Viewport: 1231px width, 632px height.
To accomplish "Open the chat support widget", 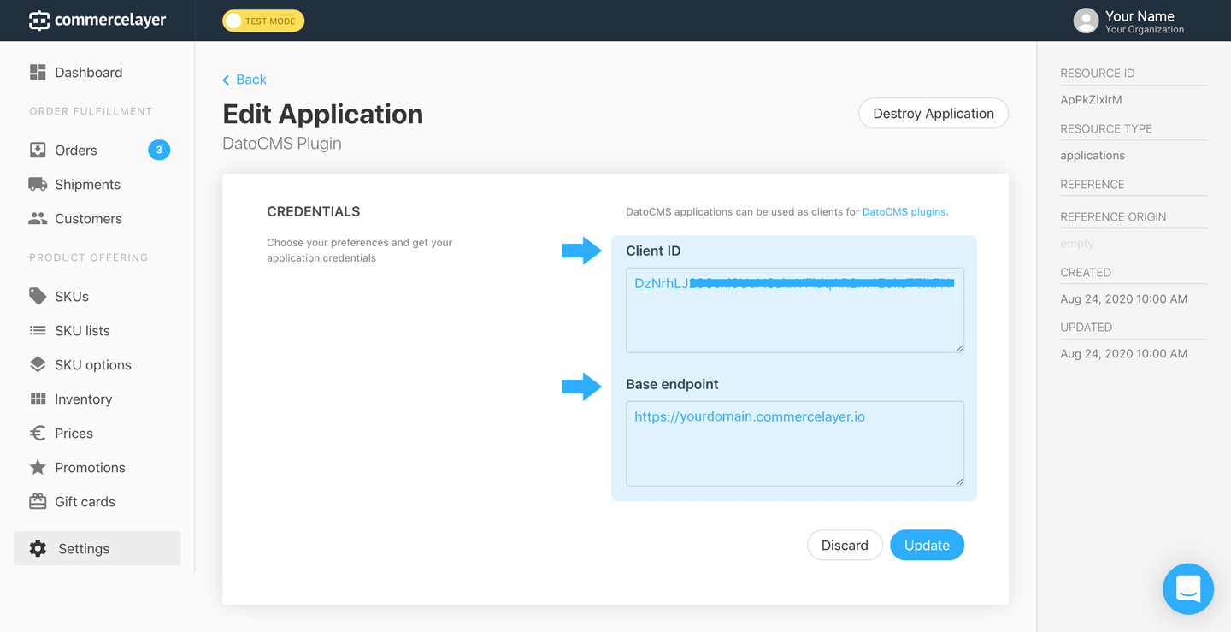I will (x=1188, y=588).
